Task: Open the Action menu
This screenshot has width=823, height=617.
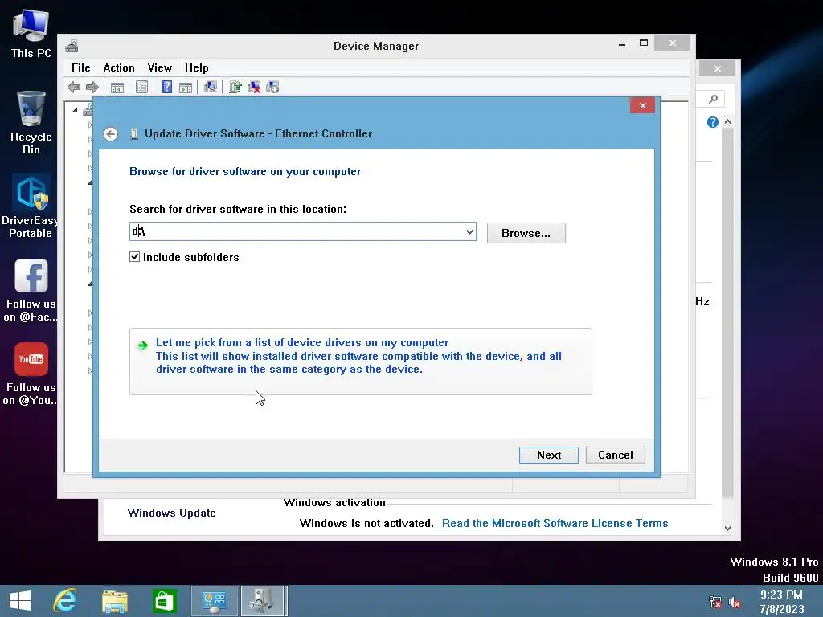Action: [119, 67]
